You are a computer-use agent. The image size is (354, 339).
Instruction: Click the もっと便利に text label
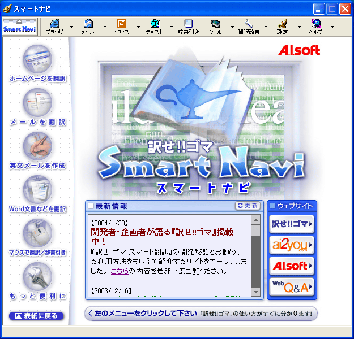(37, 296)
